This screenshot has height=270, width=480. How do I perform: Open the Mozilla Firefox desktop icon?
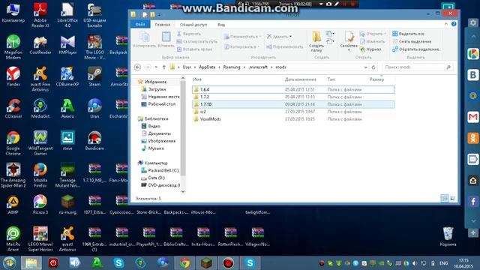coord(40,175)
